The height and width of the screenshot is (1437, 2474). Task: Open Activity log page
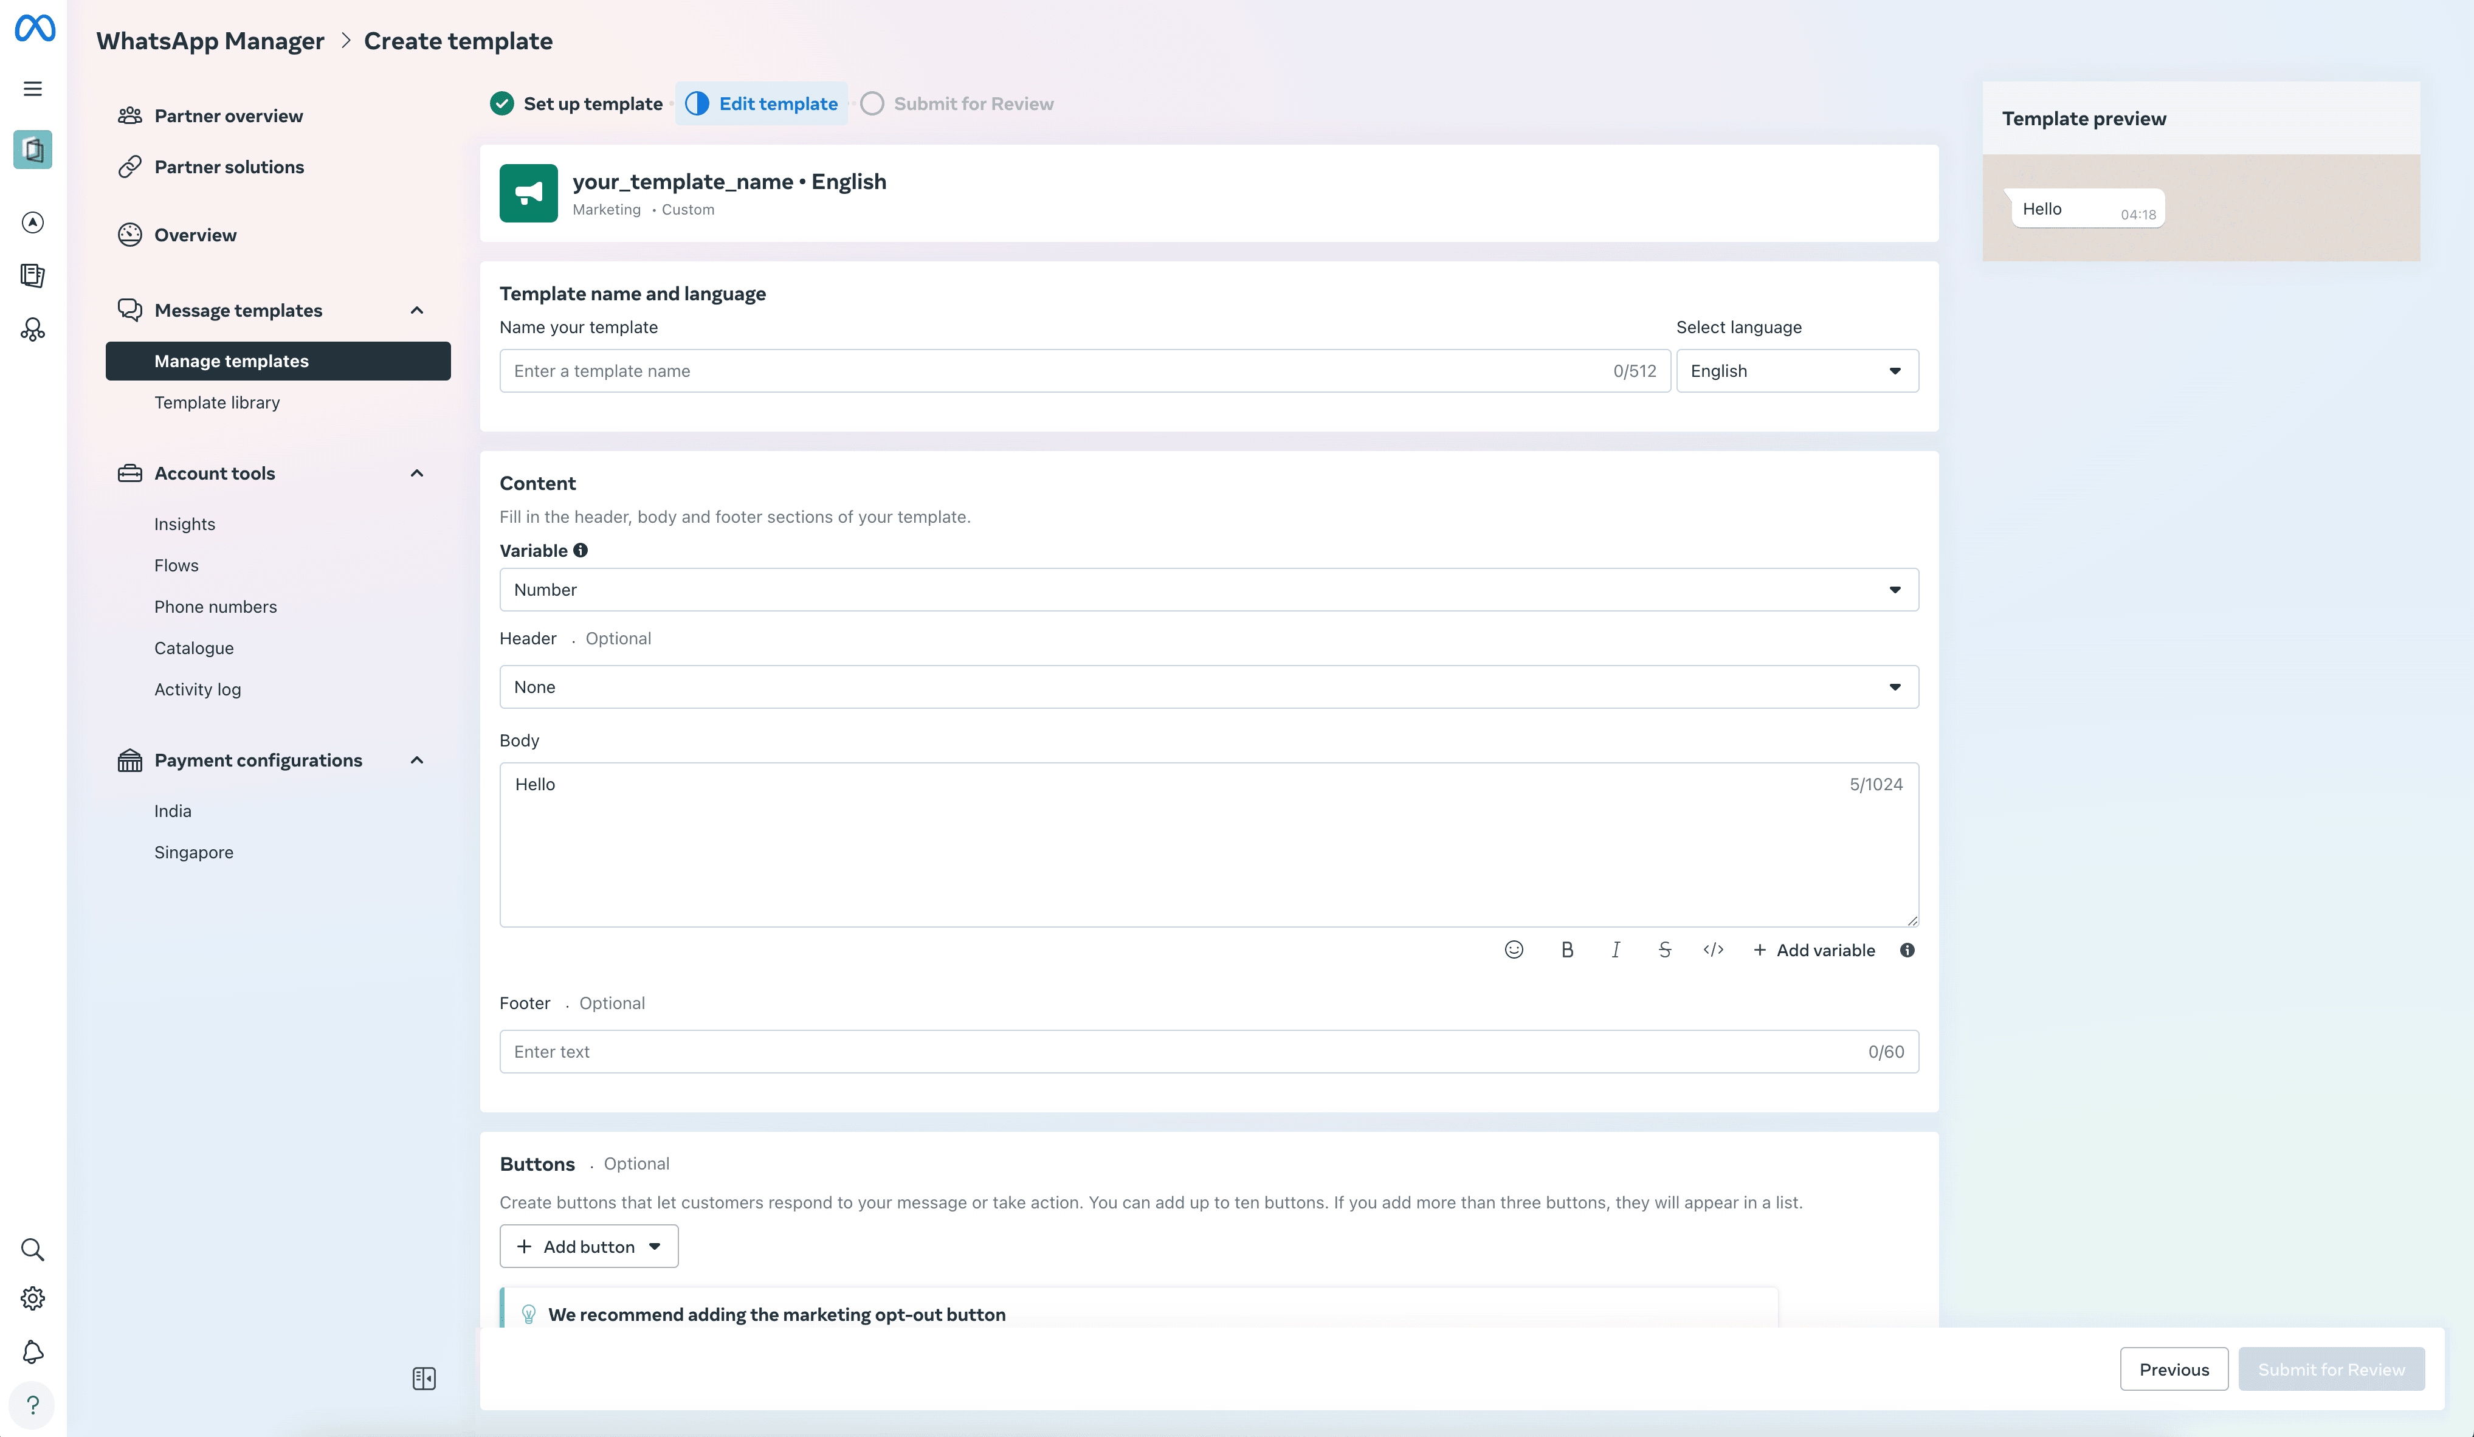tap(198, 689)
